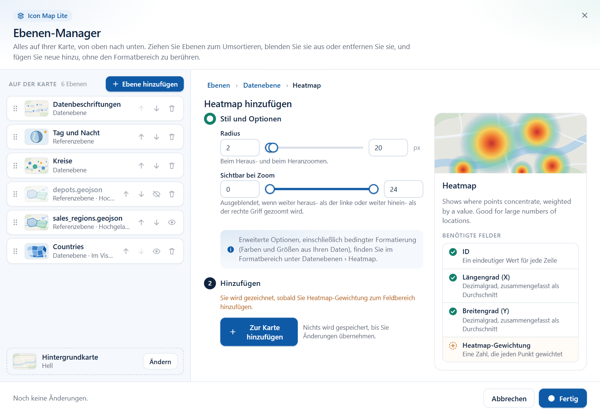
Task: Delete the depots.geojson layer
Action: [172, 194]
